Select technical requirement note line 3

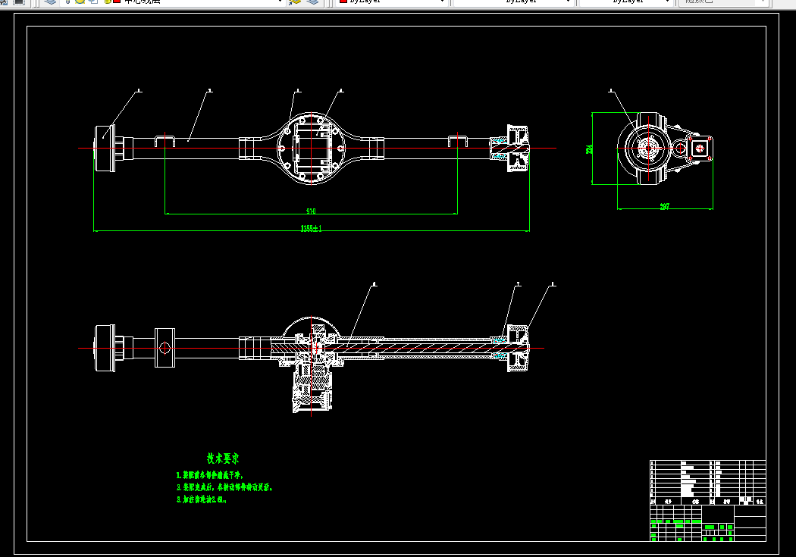[202, 499]
